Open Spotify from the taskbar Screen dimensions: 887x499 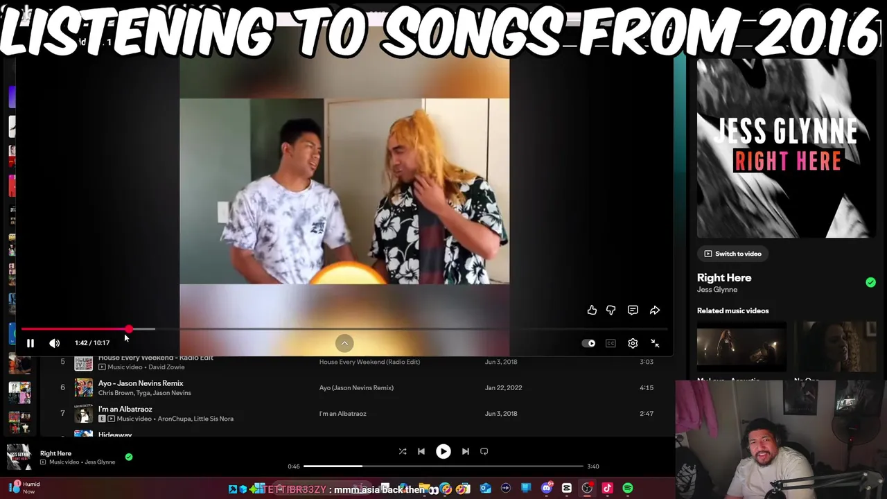[x=628, y=489]
